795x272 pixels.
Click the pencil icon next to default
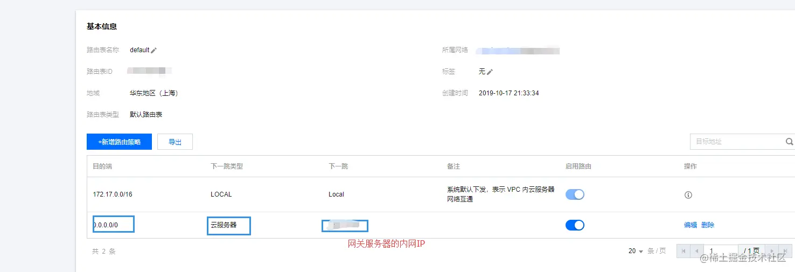click(x=154, y=50)
